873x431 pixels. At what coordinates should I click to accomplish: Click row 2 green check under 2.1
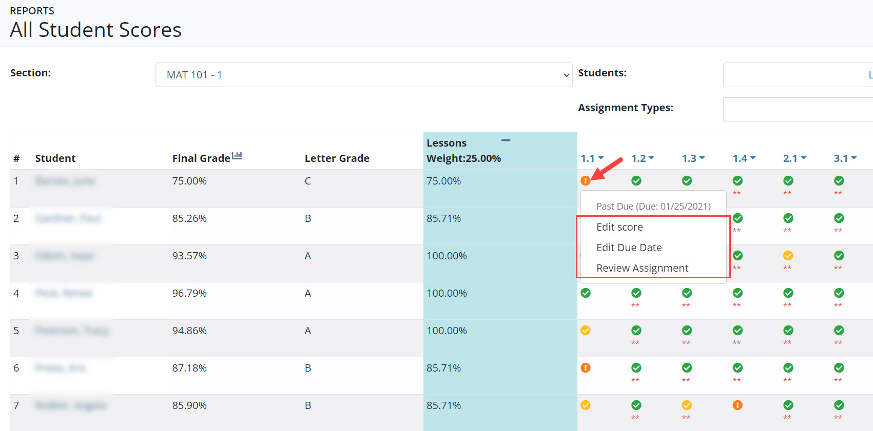tap(788, 218)
